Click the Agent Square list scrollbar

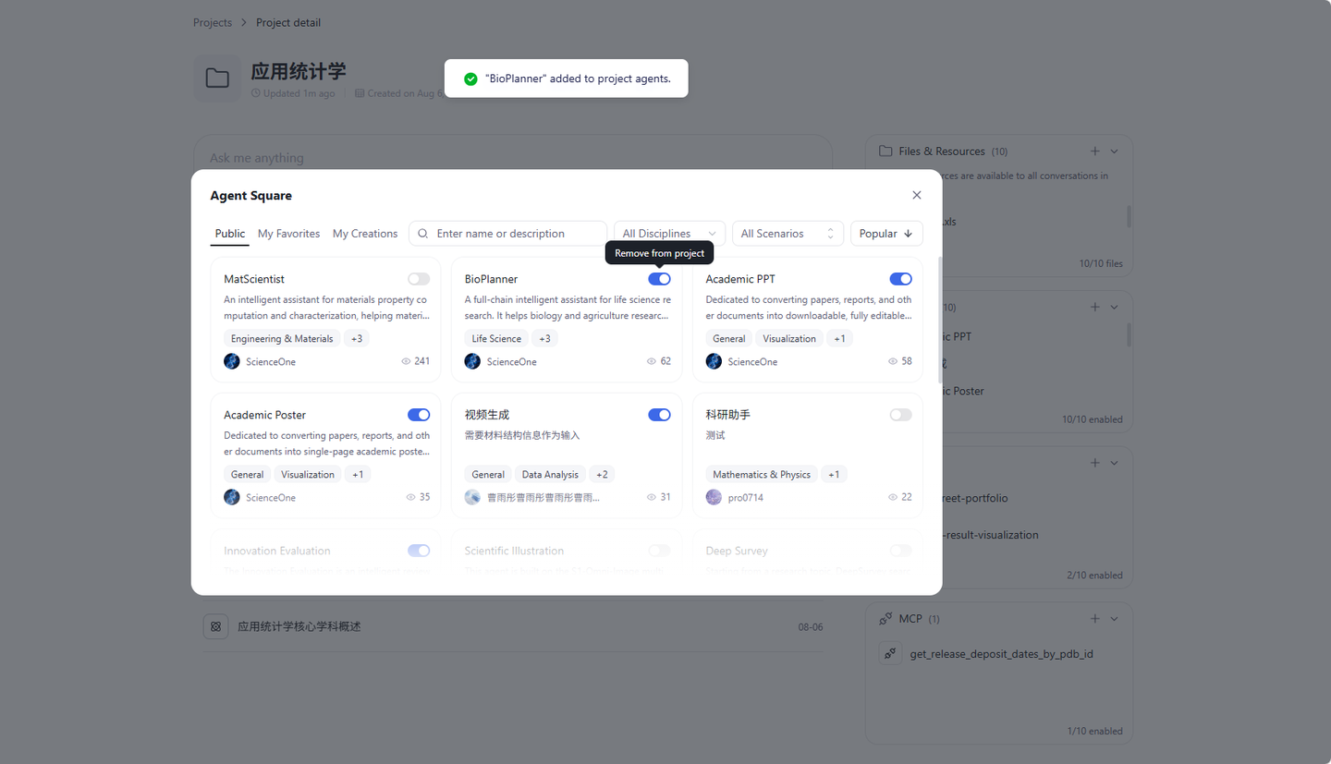pos(940,320)
